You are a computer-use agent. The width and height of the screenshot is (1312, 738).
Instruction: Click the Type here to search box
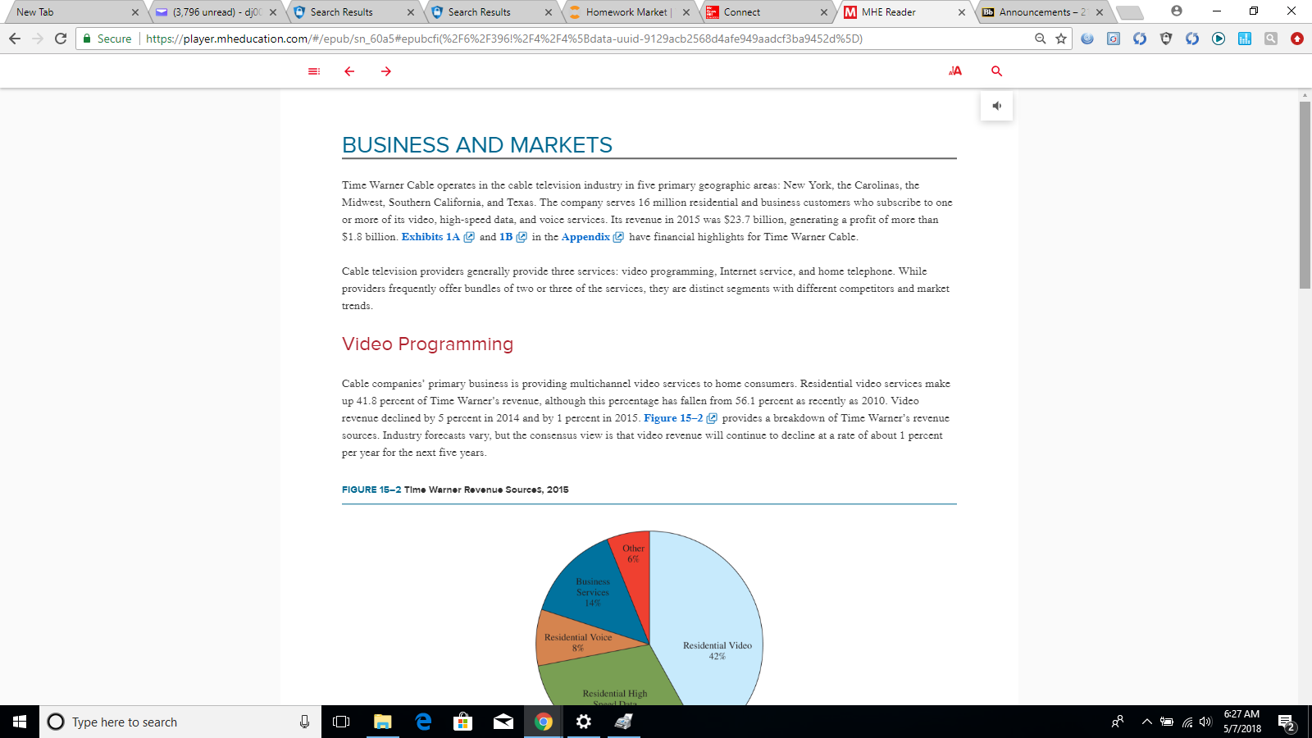(x=180, y=722)
